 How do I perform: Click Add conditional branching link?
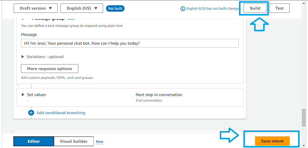(x=61, y=113)
